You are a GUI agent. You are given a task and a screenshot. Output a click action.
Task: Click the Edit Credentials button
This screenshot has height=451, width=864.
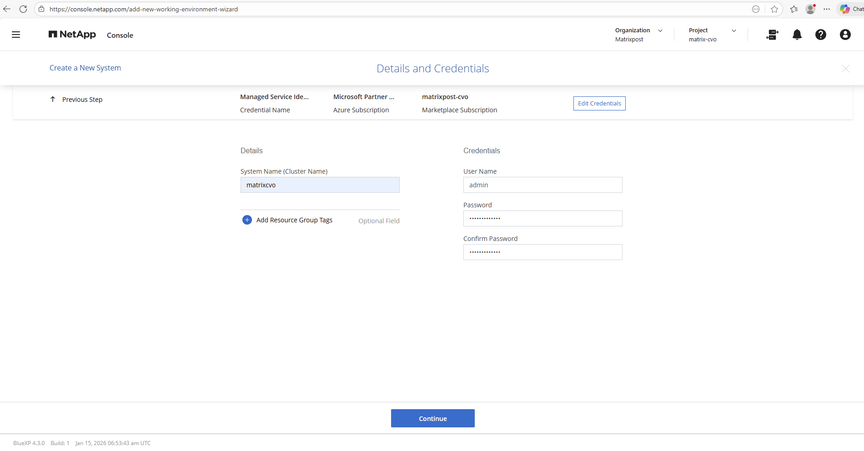tap(599, 104)
